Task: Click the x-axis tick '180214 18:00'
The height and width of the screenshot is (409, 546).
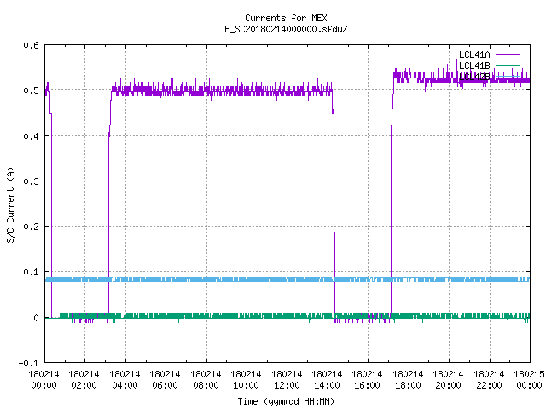Action: point(408,380)
